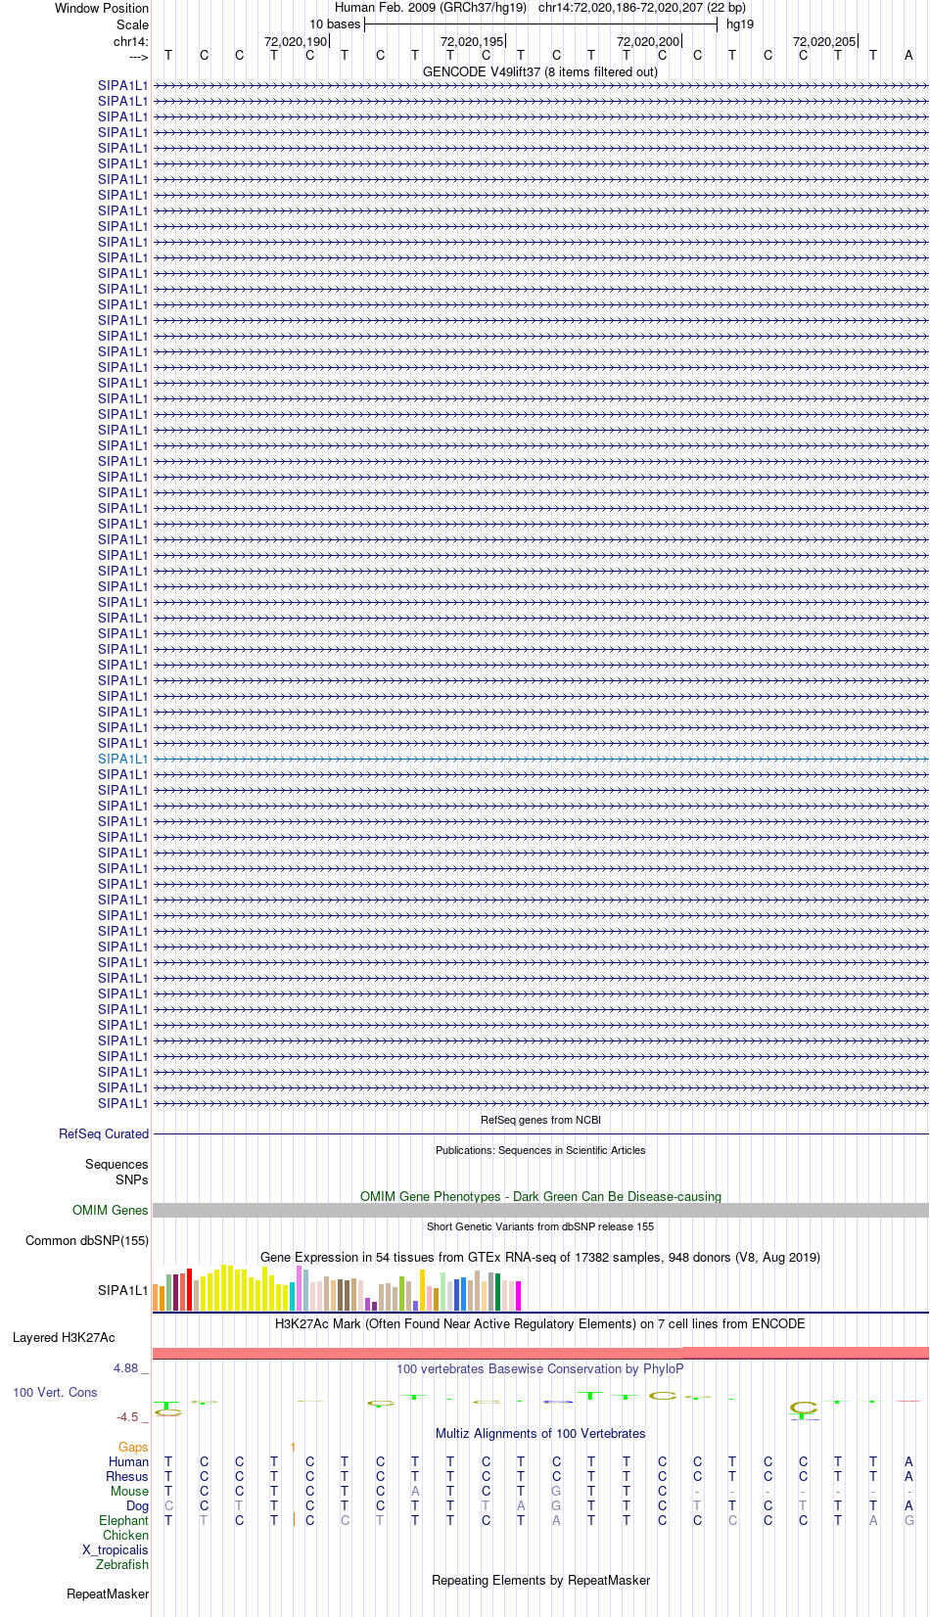Click the RepeatMasker track label
Image resolution: width=930 pixels, height=1617 pixels.
(108, 1594)
